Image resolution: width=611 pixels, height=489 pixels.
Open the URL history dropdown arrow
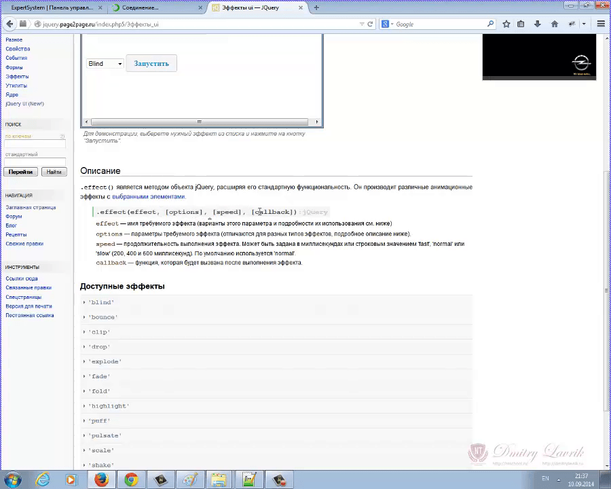tap(362, 24)
